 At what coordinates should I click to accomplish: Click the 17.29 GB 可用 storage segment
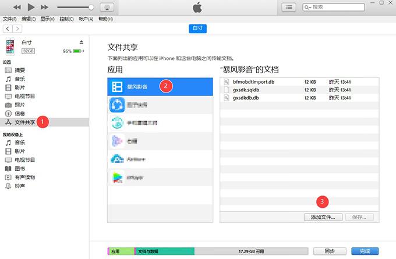pos(252,251)
